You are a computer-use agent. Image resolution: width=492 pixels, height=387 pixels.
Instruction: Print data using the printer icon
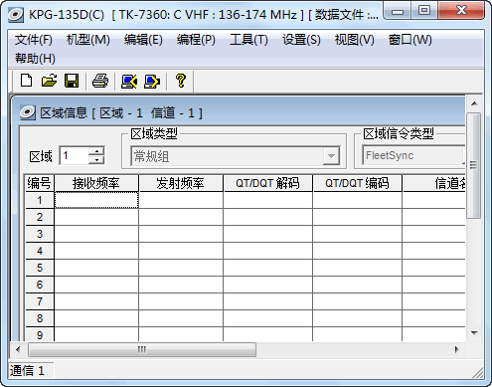(100, 81)
